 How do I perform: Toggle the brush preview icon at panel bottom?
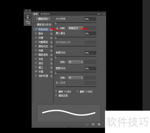point(87,124)
